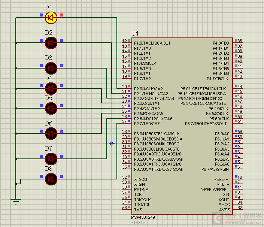Select LED component D7
The height and width of the screenshot is (227, 264).
(x=51, y=159)
